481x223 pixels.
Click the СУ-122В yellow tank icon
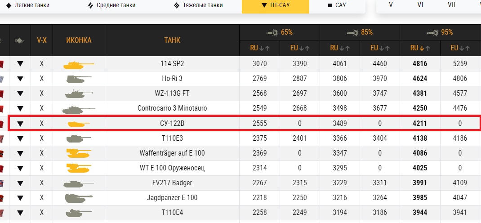click(x=79, y=124)
